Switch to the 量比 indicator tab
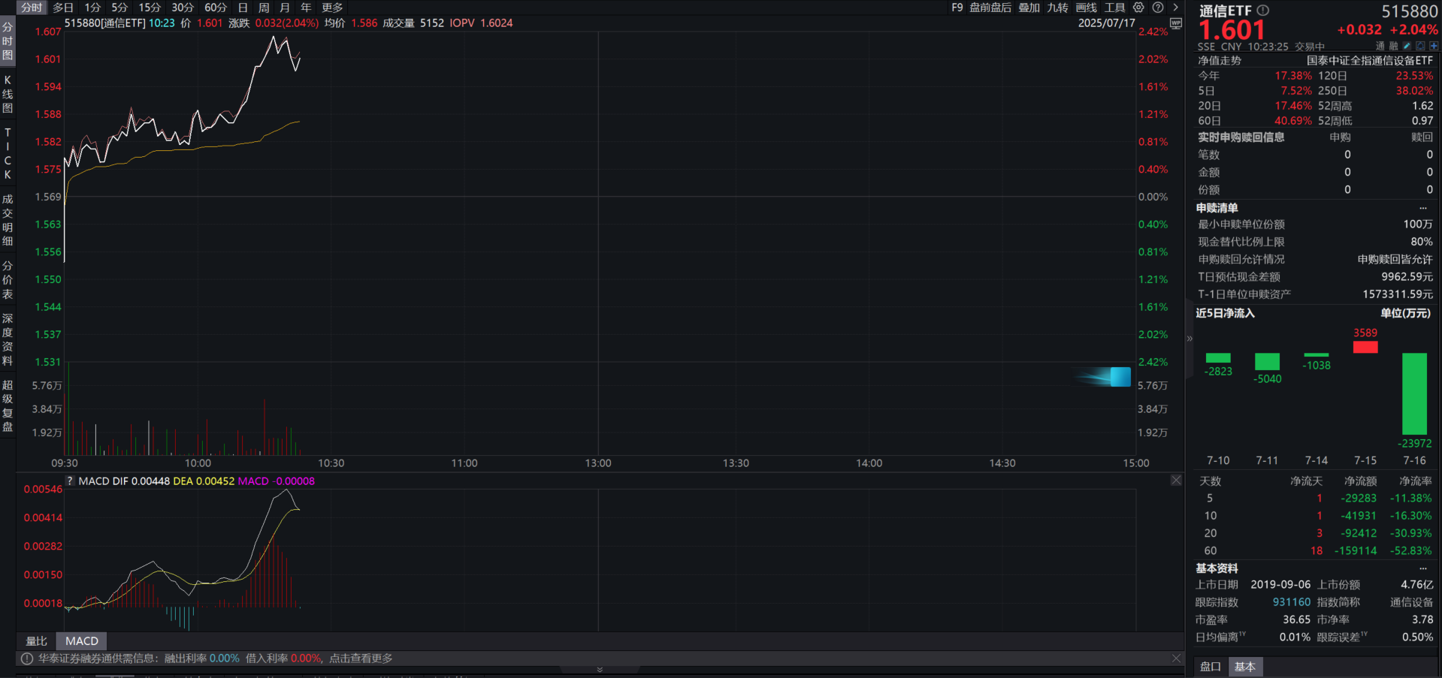The image size is (1442, 678). (x=36, y=640)
